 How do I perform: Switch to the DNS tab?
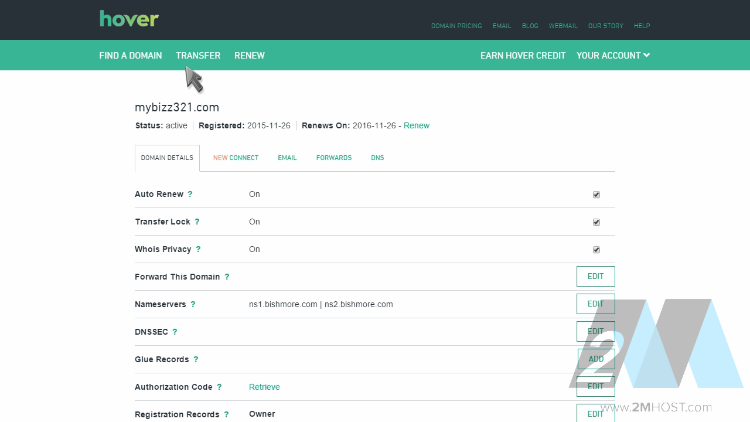377,158
